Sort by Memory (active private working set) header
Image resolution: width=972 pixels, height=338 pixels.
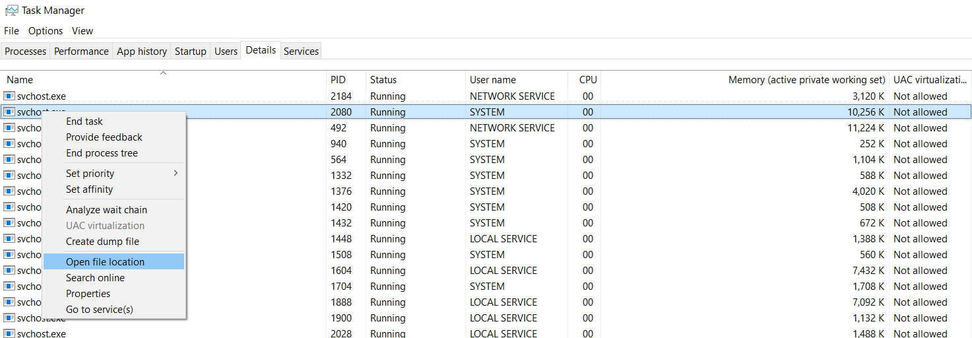[745, 79]
